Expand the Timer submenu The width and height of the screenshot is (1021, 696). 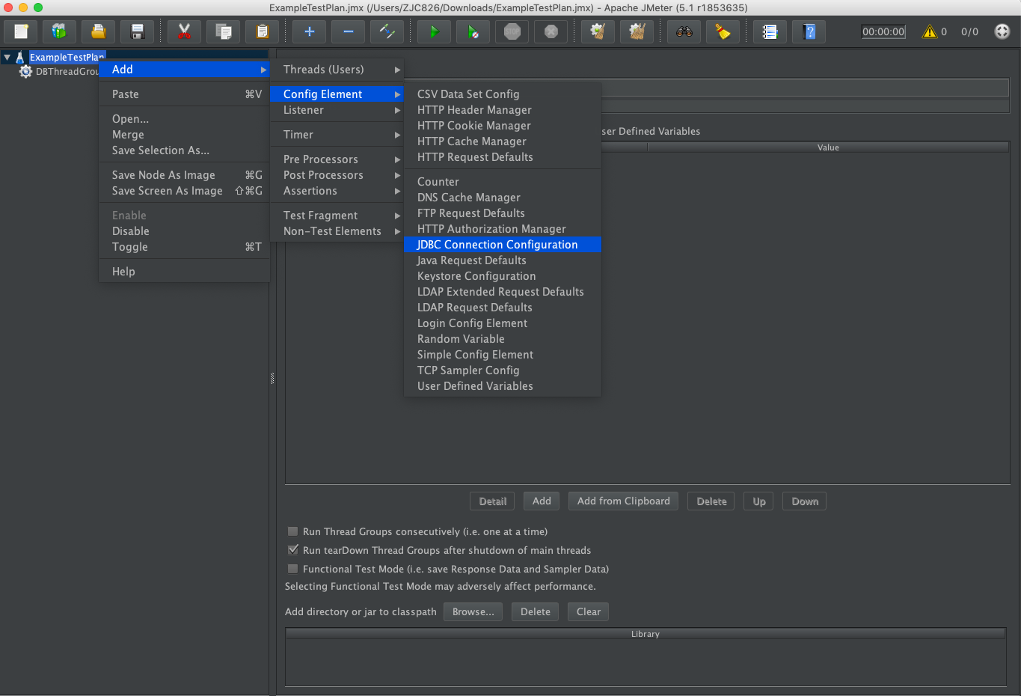click(337, 135)
